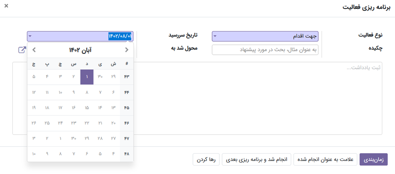Click the محول شد به label

click(x=184, y=48)
